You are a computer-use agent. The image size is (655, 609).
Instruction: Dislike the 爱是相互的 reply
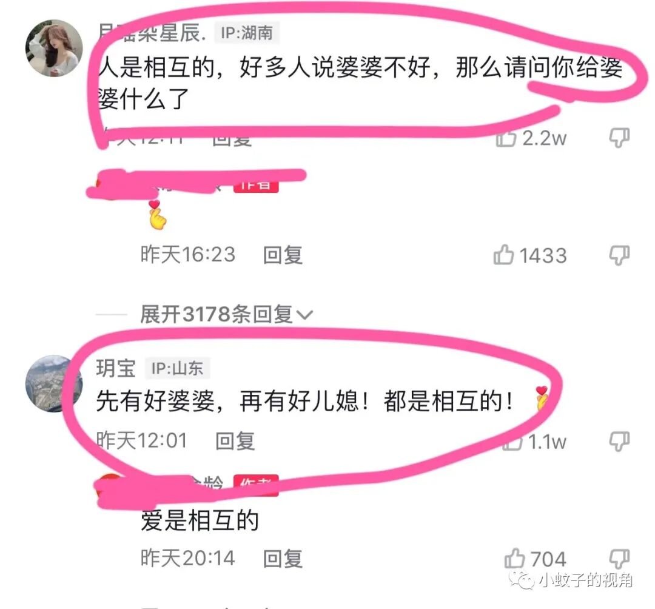point(619,559)
